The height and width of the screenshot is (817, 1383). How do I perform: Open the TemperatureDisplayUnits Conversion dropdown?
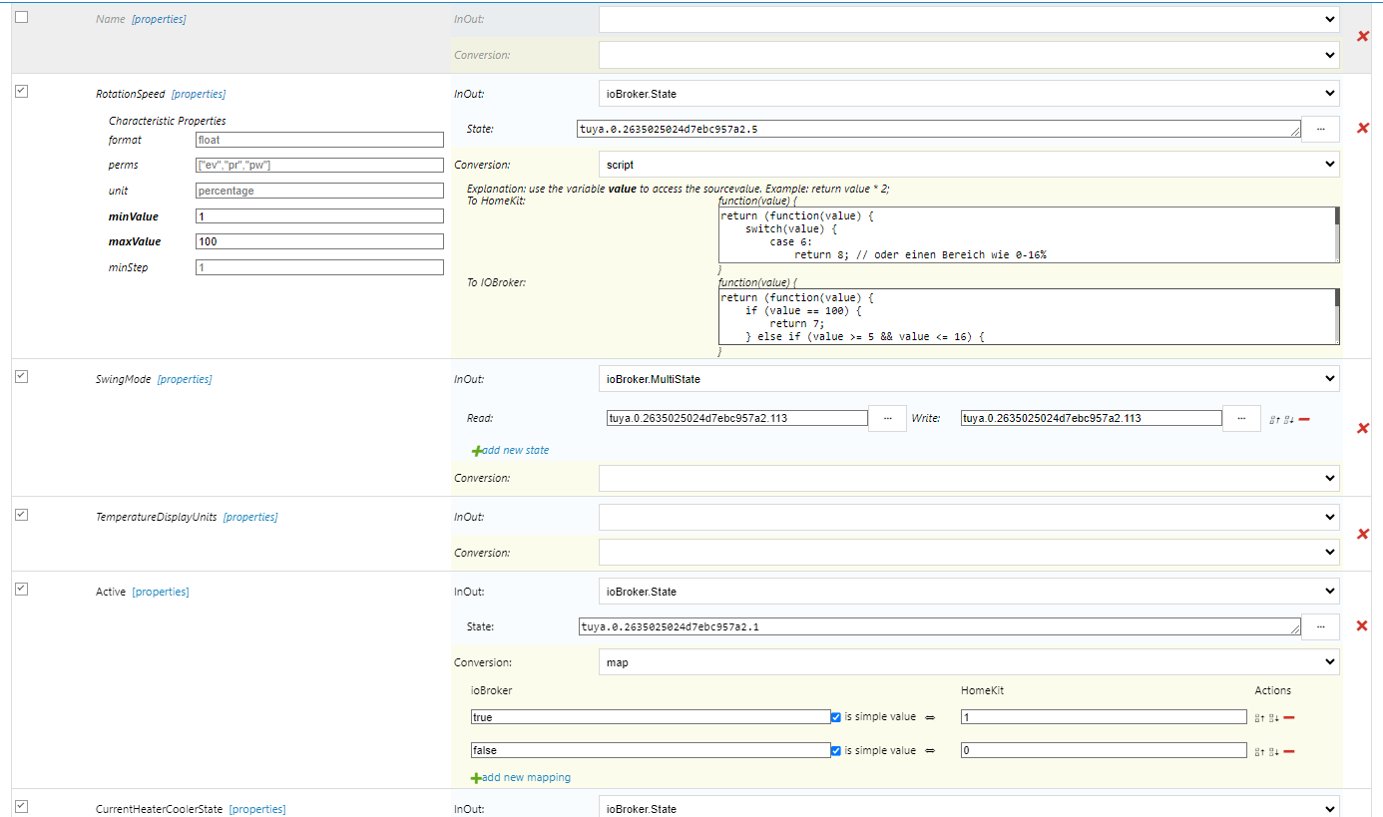[x=969, y=553]
